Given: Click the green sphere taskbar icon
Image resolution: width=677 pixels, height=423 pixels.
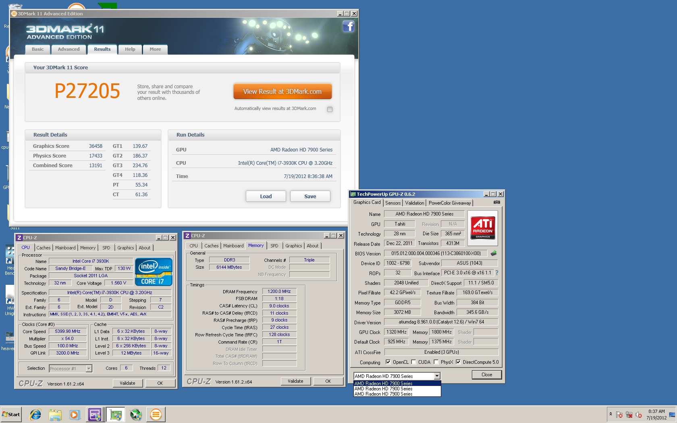Looking at the screenshot, I should click(136, 415).
